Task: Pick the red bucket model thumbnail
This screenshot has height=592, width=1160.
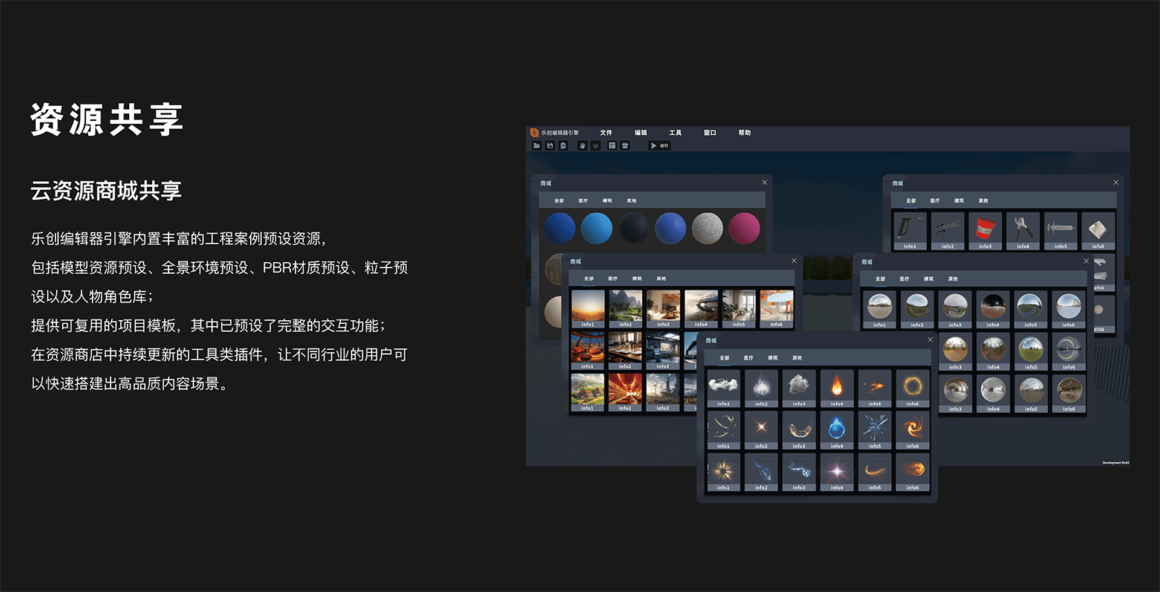Action: (x=985, y=228)
